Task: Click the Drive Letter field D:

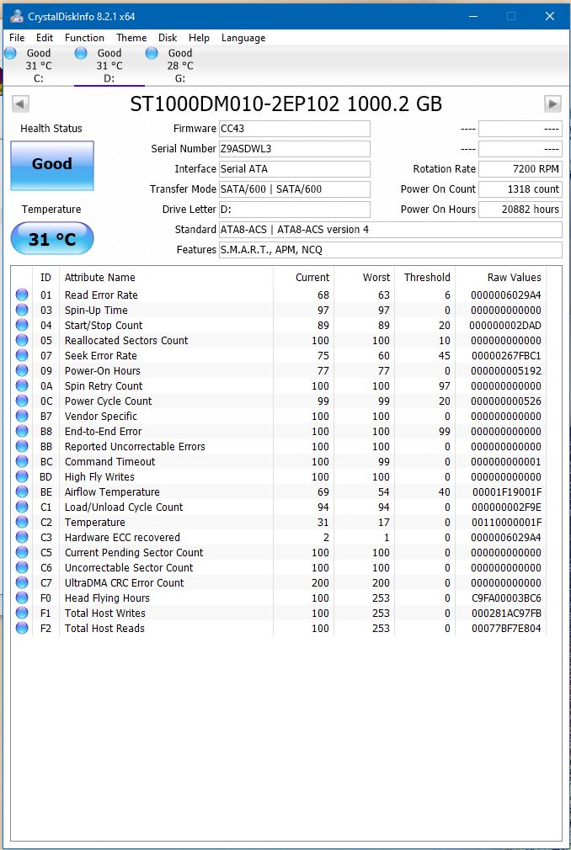Action: coord(295,209)
